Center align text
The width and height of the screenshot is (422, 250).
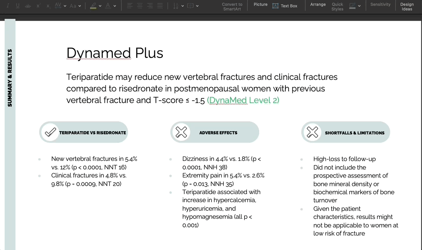(x=140, y=6)
